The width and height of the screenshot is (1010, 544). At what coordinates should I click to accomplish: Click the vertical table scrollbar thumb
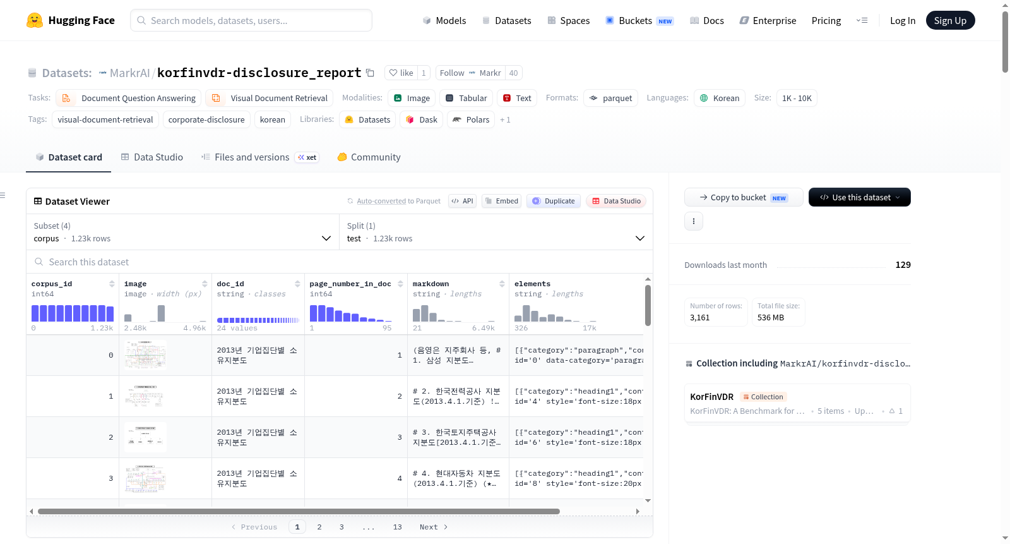tap(648, 305)
